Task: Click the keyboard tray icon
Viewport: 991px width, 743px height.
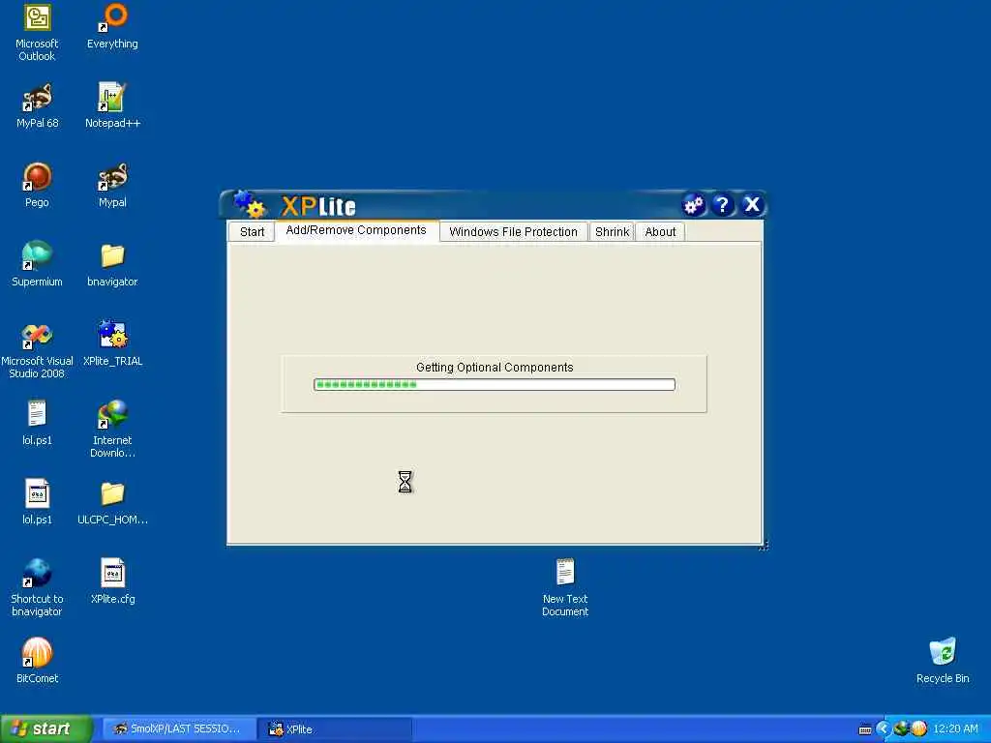Action: [865, 729]
